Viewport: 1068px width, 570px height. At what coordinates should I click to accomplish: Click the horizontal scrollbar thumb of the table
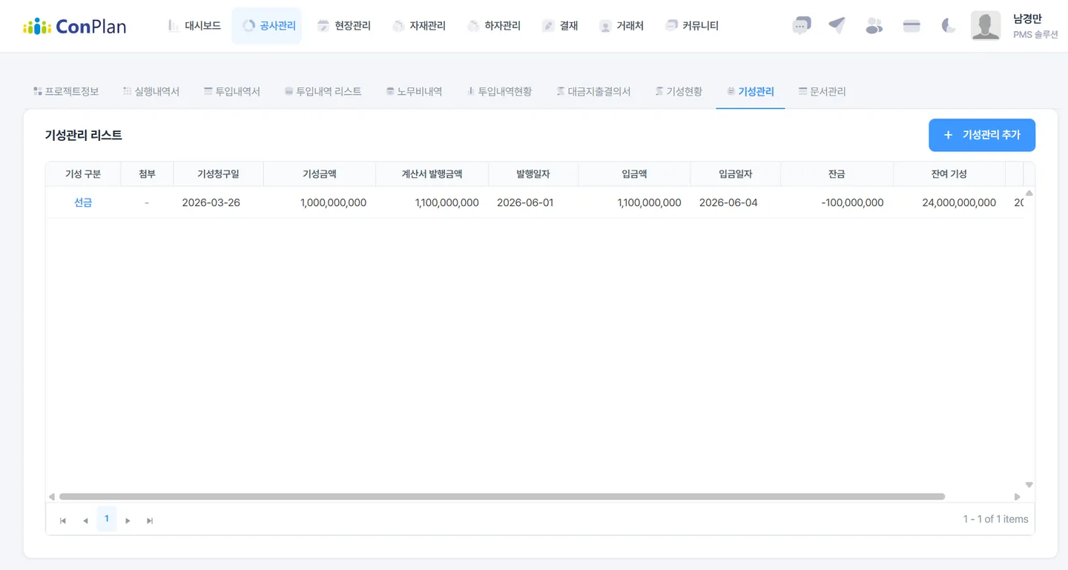pos(502,497)
